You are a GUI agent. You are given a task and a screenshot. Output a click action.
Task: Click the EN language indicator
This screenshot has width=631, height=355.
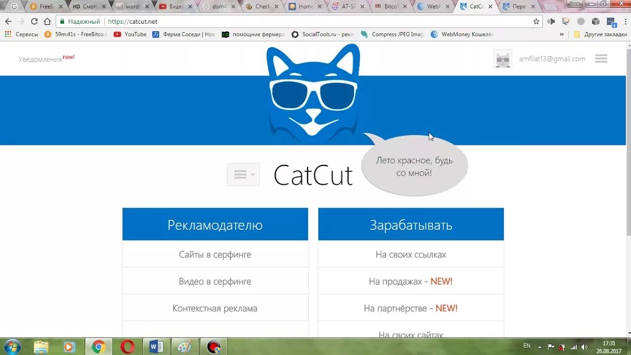527,346
